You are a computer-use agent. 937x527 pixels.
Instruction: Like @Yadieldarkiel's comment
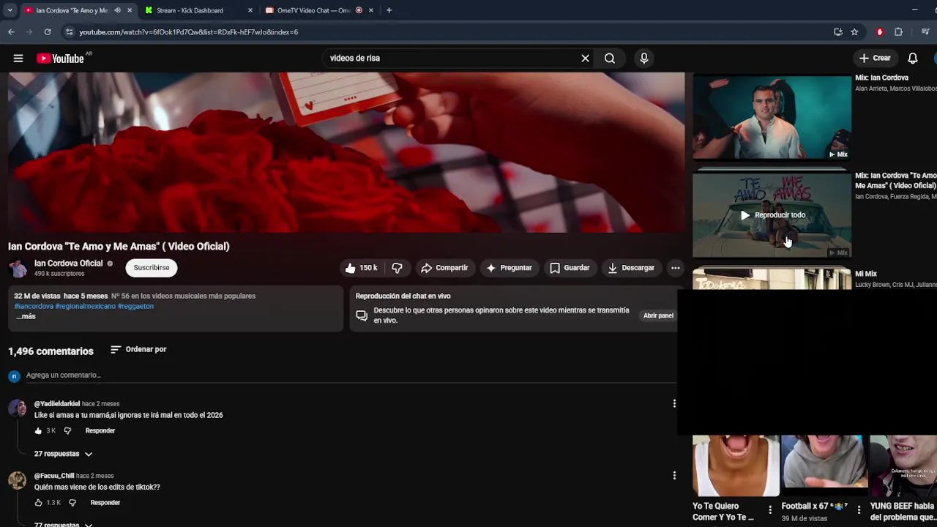[x=39, y=431]
